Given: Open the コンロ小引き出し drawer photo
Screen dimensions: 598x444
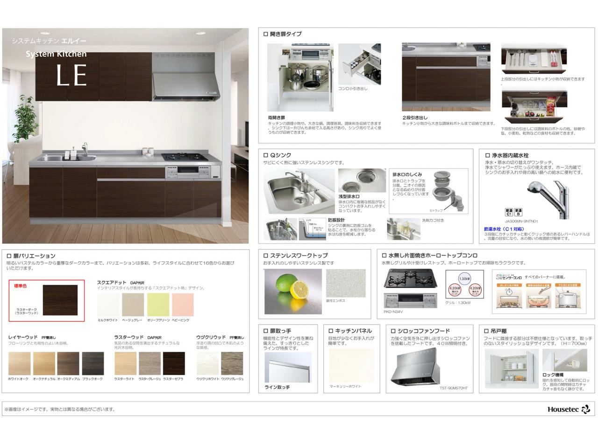Looking at the screenshot, I should pyautogui.click(x=359, y=64).
